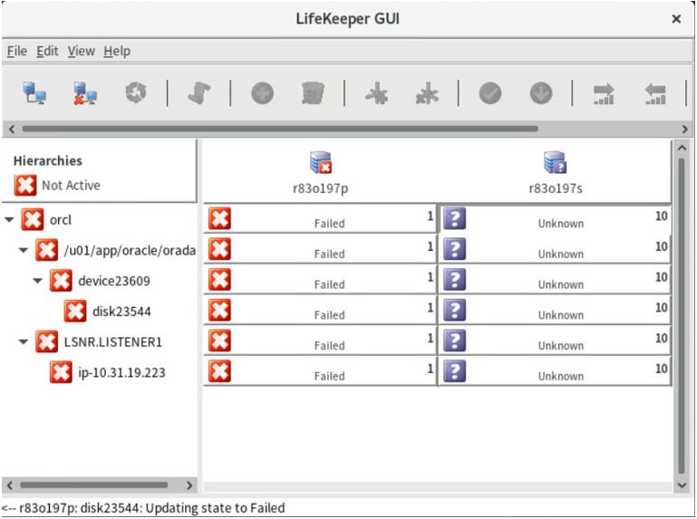Click the Create Comm Path icon

click(x=376, y=93)
